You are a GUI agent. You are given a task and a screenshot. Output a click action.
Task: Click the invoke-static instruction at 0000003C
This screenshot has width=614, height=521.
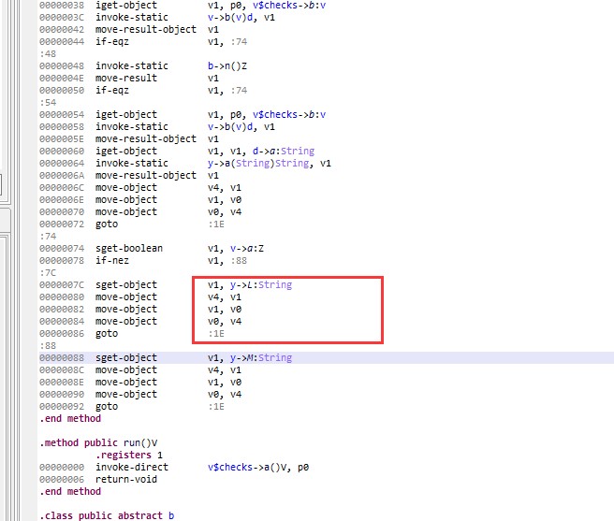[132, 17]
